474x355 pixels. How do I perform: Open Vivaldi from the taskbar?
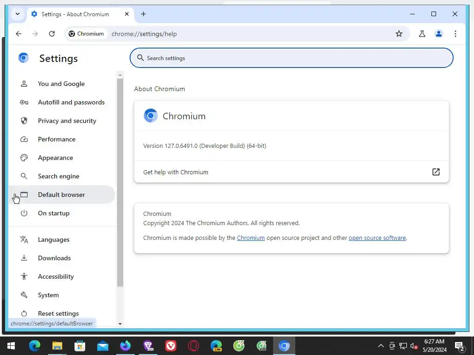coord(170,346)
